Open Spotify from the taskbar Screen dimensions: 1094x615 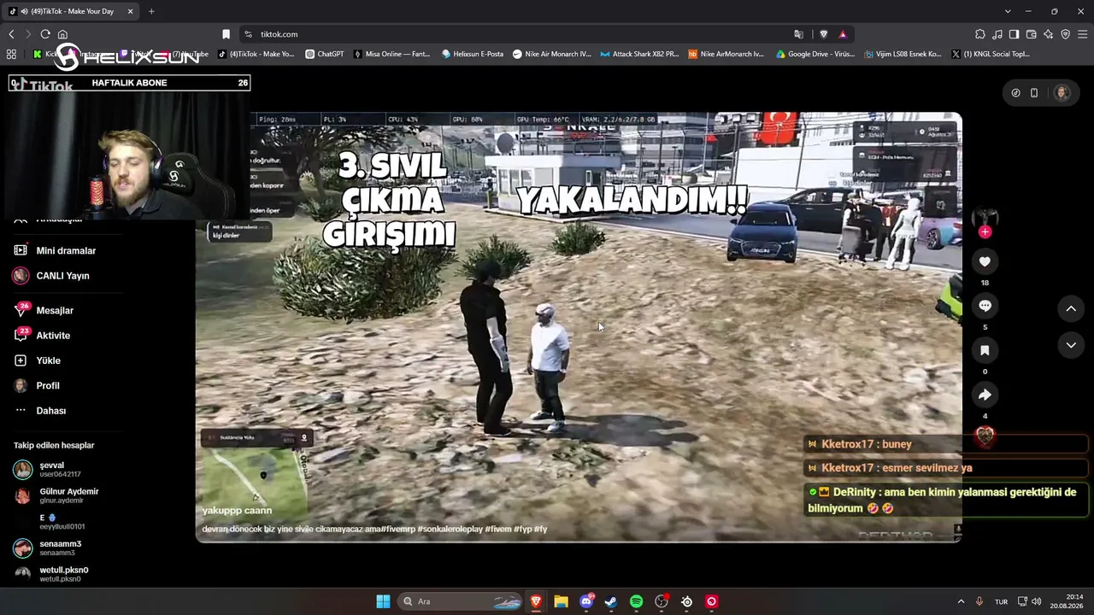coord(636,601)
